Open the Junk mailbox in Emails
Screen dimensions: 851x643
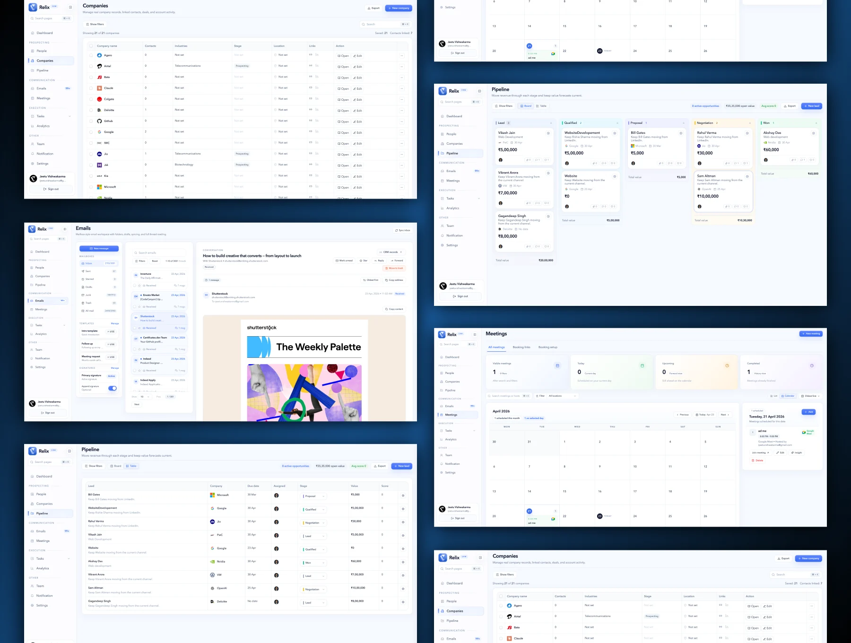pyautogui.click(x=98, y=295)
